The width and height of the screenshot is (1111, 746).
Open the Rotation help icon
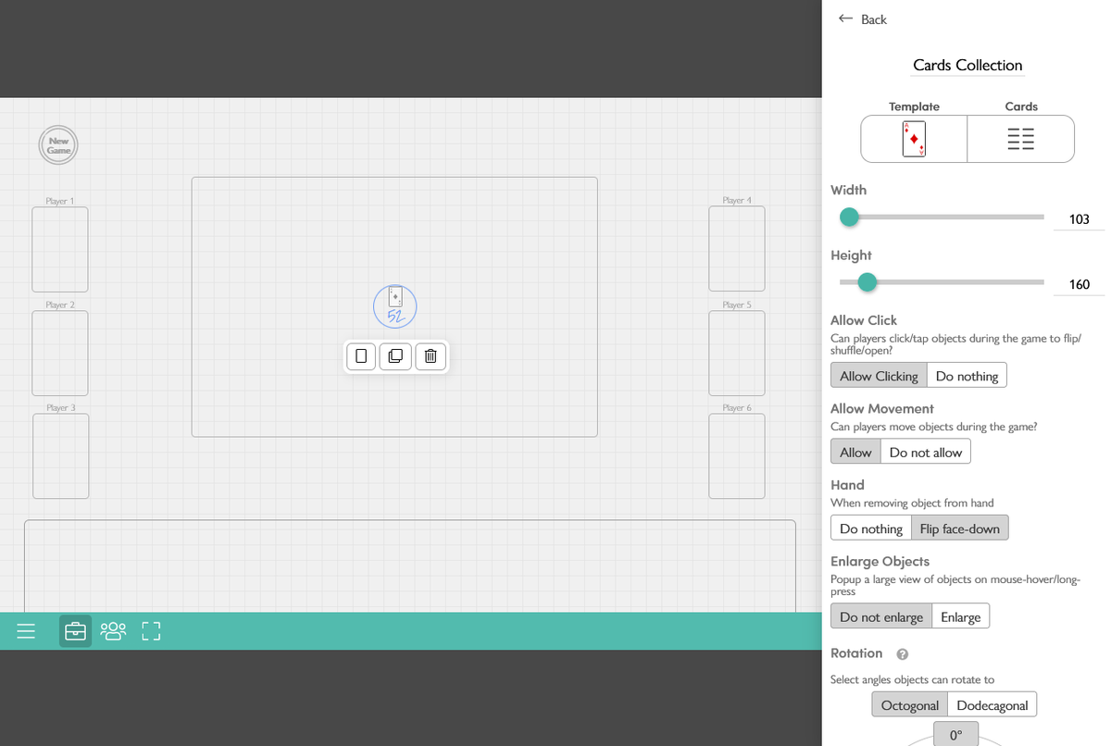(902, 653)
